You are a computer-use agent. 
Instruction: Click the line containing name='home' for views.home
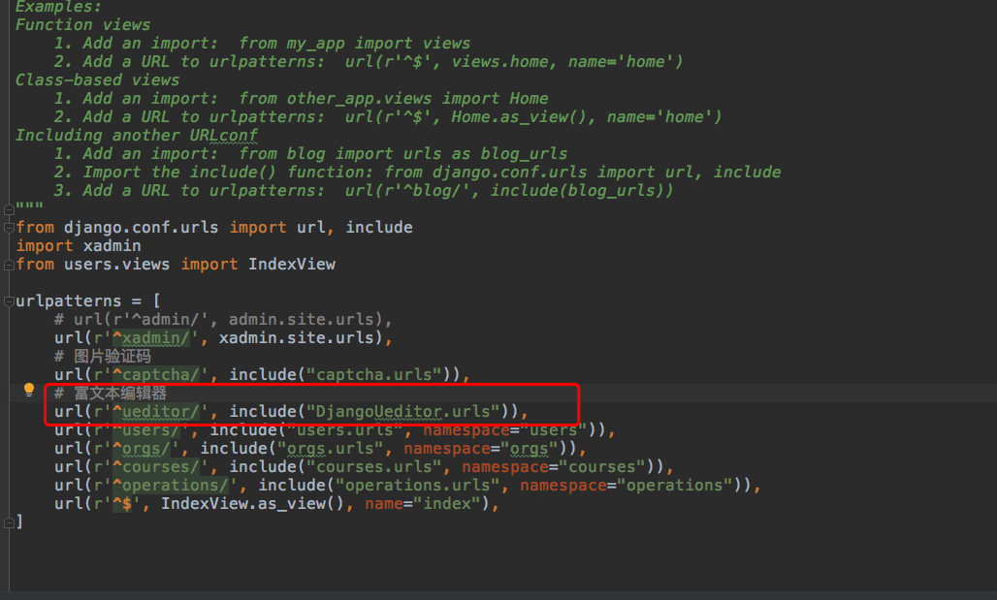pos(369,62)
